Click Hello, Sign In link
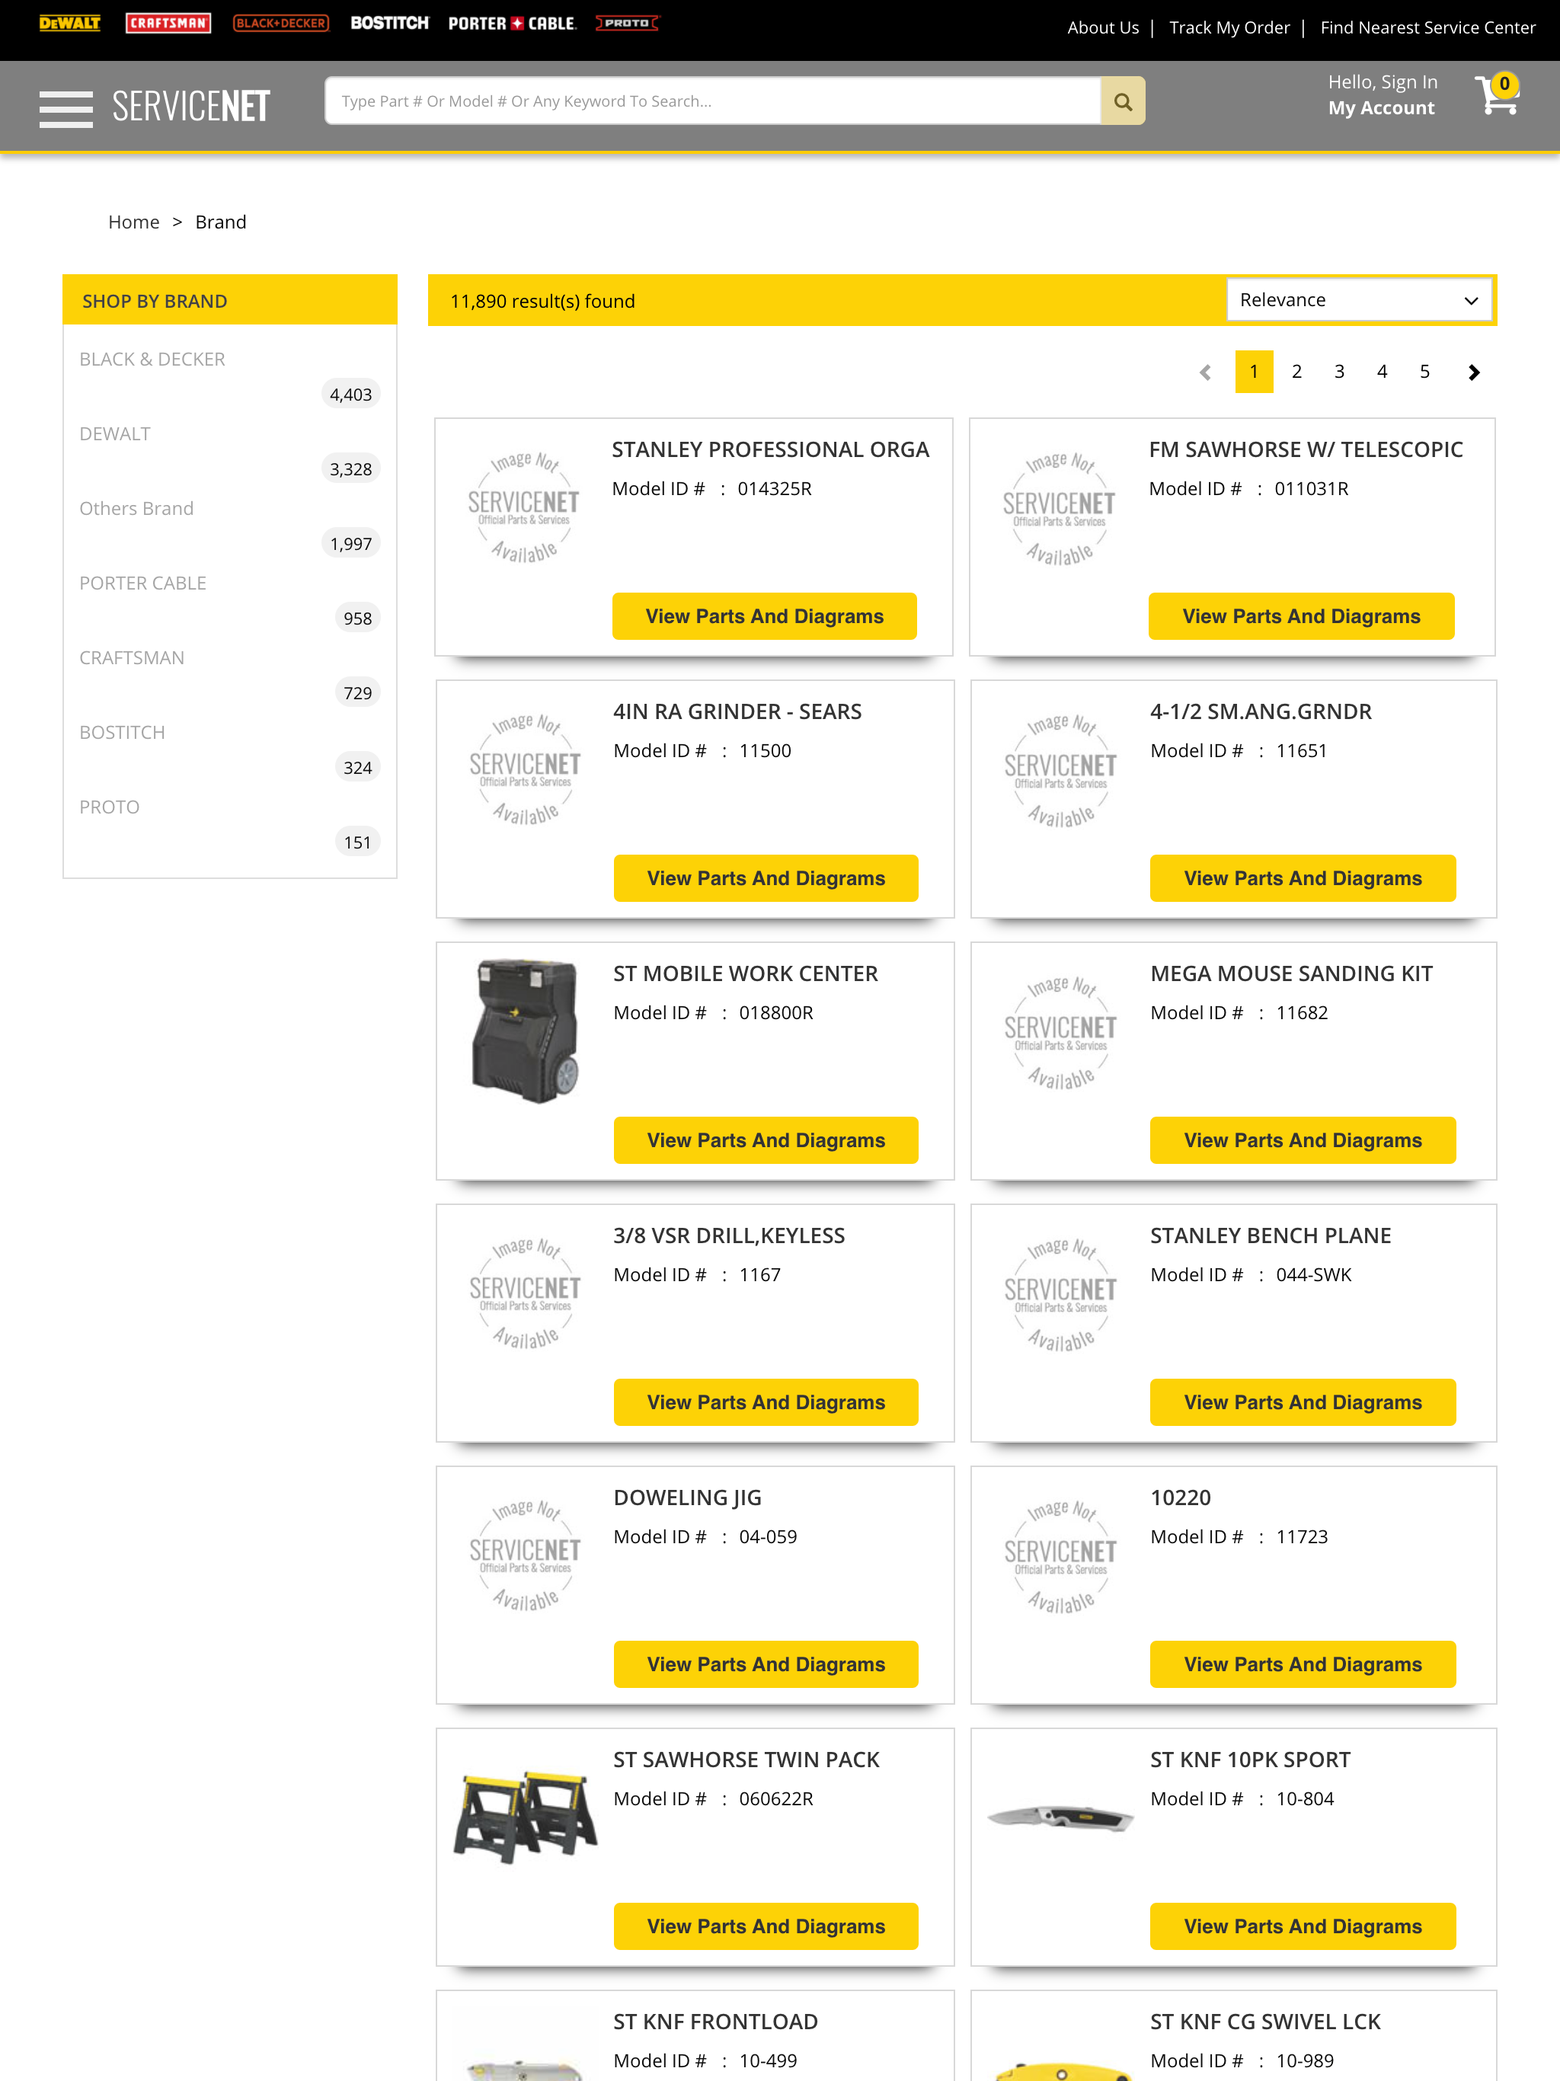This screenshot has height=2081, width=1560. (1383, 83)
